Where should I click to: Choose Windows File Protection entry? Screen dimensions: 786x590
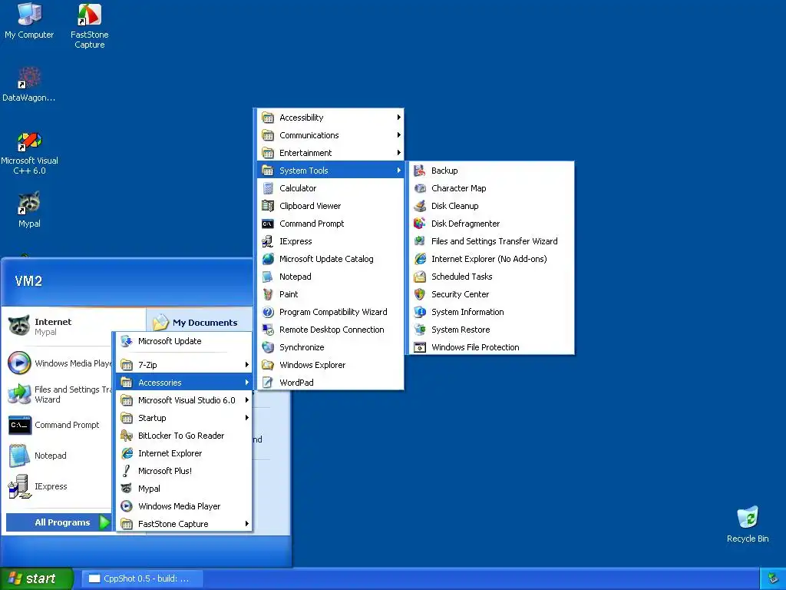(x=491, y=347)
